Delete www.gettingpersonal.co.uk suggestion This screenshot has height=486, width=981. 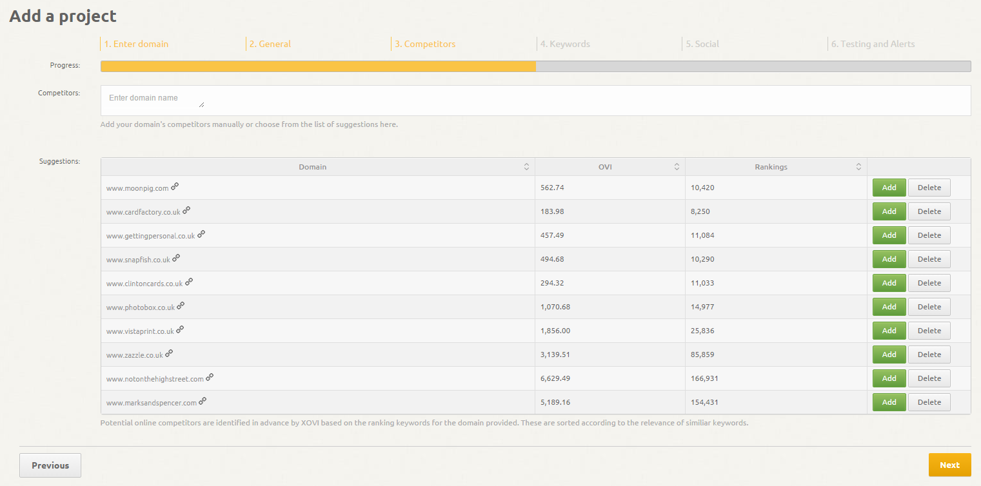(x=929, y=235)
